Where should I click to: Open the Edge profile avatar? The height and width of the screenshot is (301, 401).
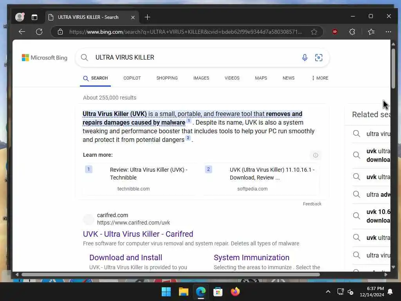click(x=20, y=17)
